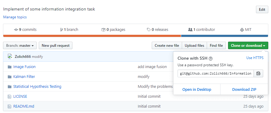Click the Modify the problems commit message
Screen dimensions: 271x113
pyautogui.click(x=155, y=86)
